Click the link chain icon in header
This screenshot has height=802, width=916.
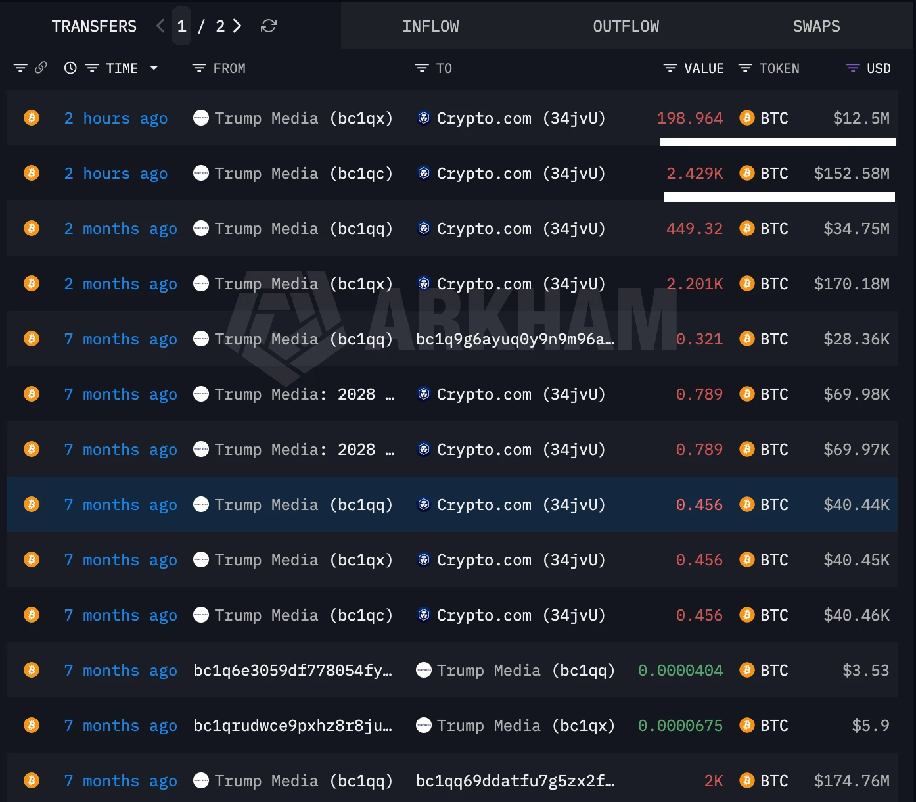point(41,67)
